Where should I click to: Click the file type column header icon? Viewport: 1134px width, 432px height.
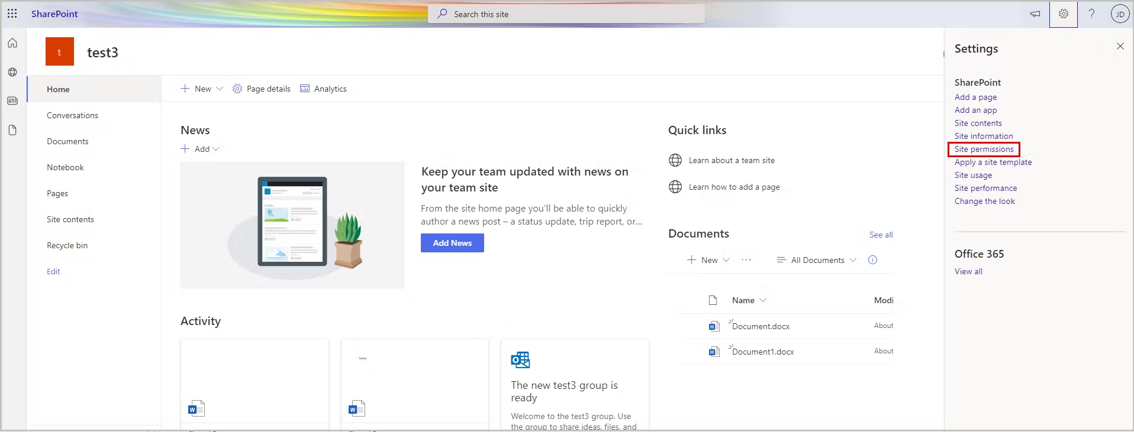713,300
